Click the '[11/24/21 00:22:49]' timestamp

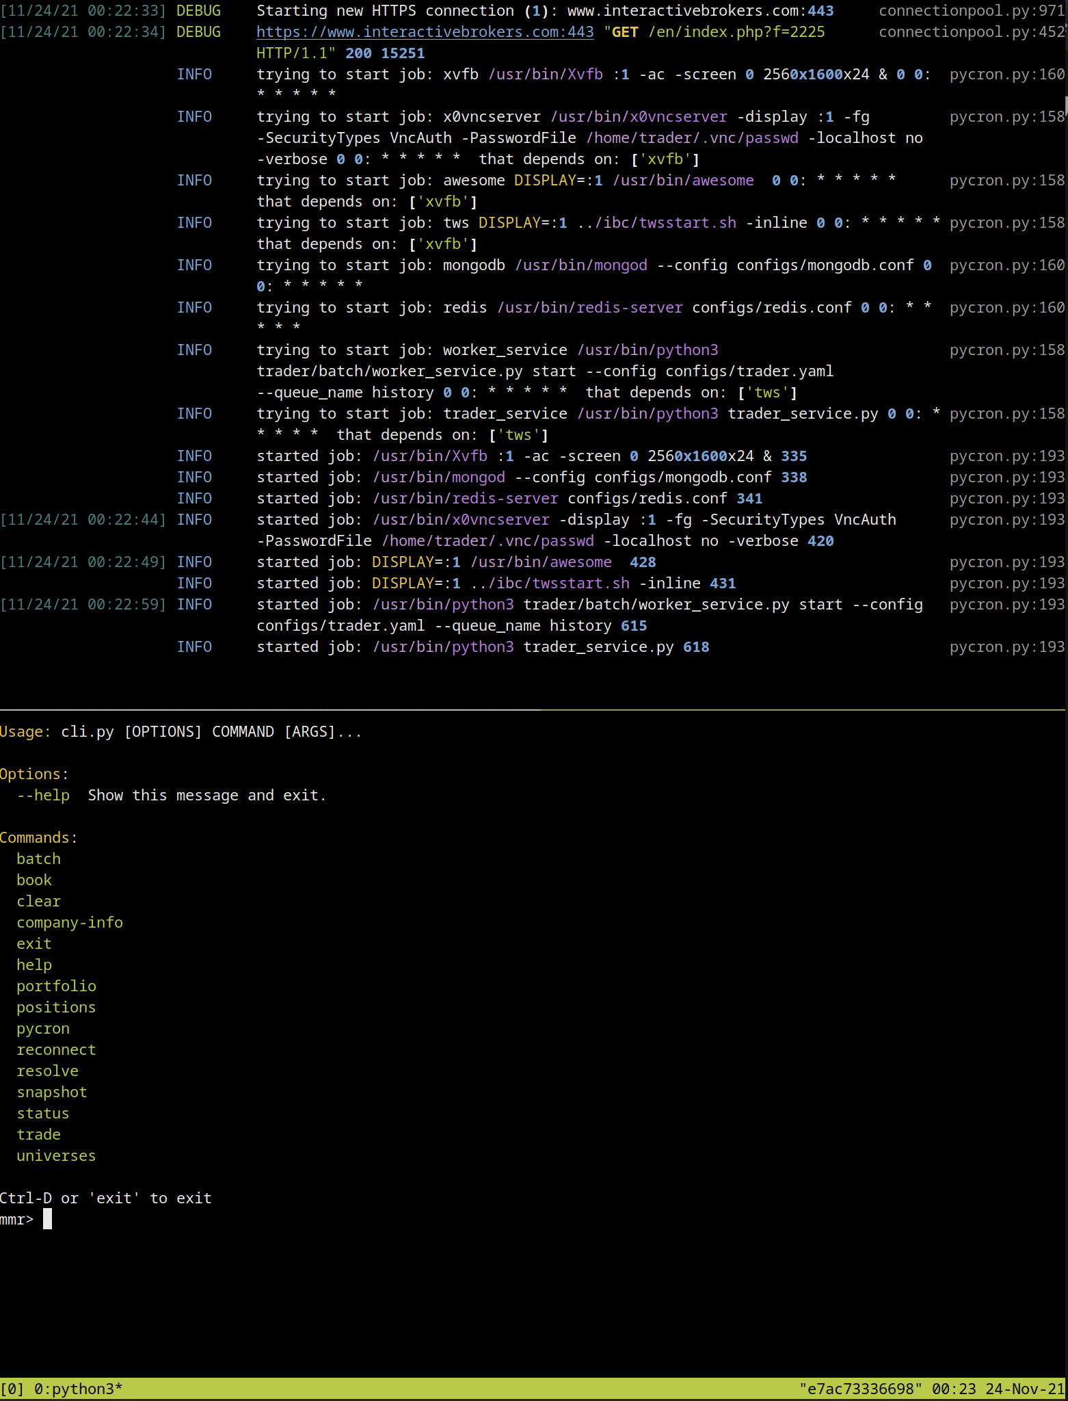tap(83, 562)
